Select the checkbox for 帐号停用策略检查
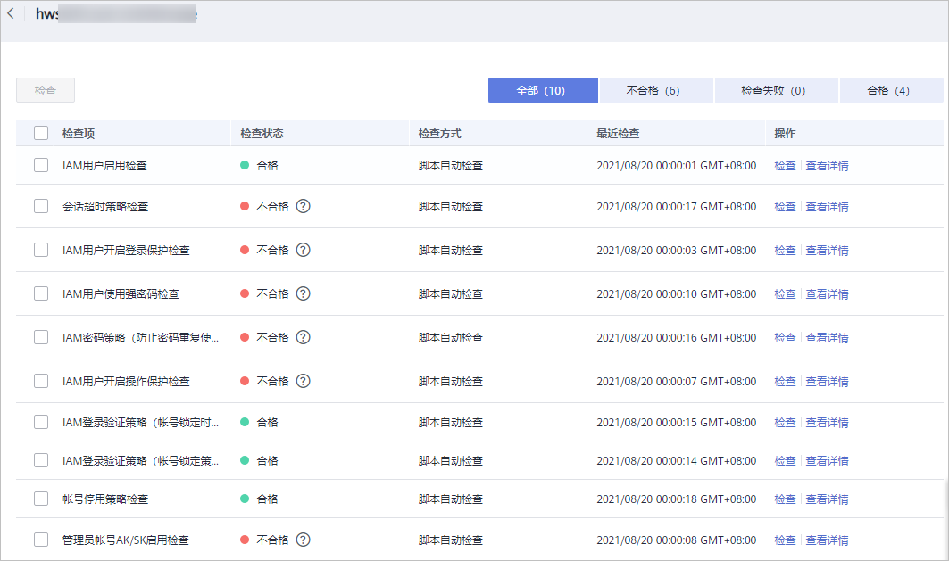Image resolution: width=949 pixels, height=561 pixels. point(40,499)
